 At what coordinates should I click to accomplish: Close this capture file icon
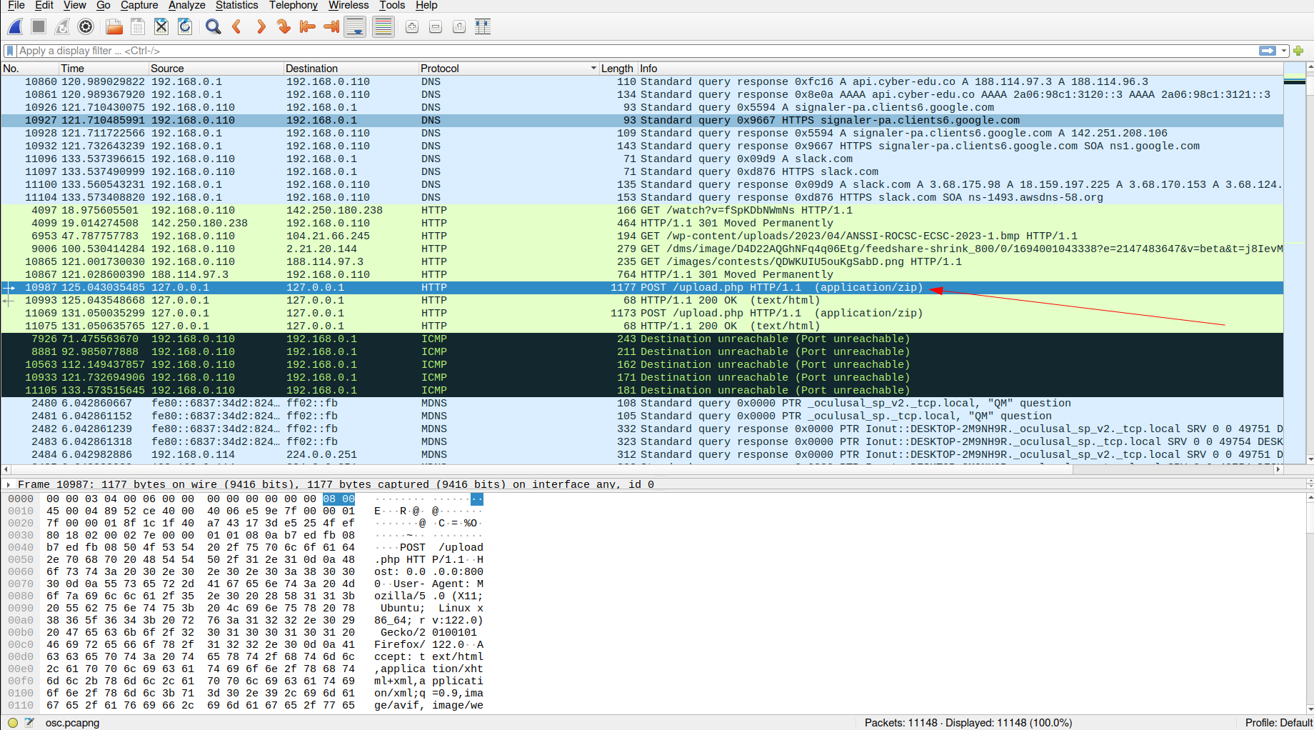(x=161, y=27)
